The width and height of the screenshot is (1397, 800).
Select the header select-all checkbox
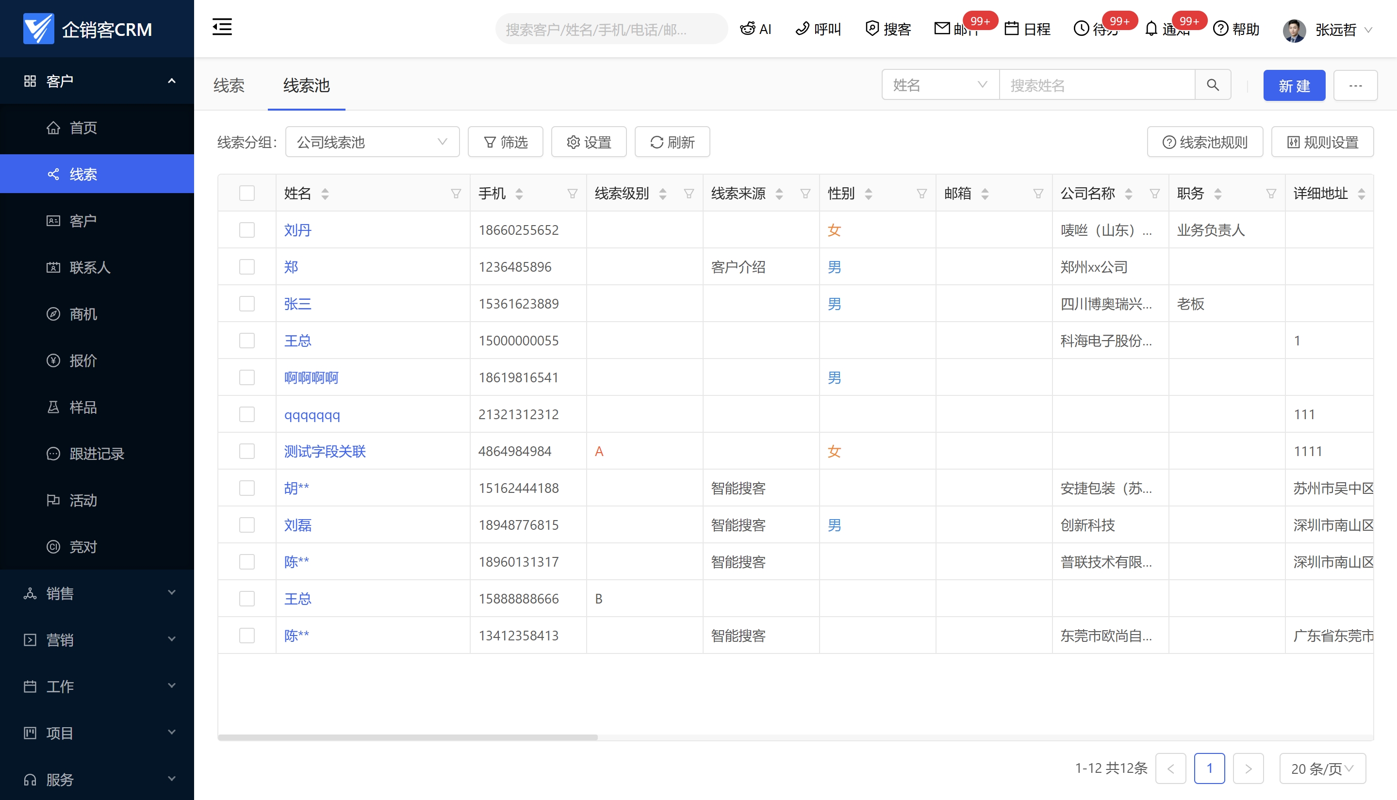tap(247, 193)
